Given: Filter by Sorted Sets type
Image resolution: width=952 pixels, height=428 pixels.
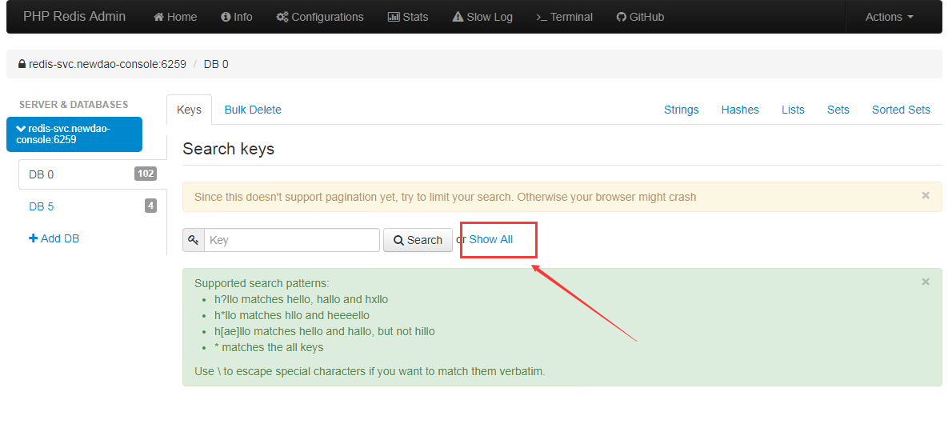Looking at the screenshot, I should 901,110.
